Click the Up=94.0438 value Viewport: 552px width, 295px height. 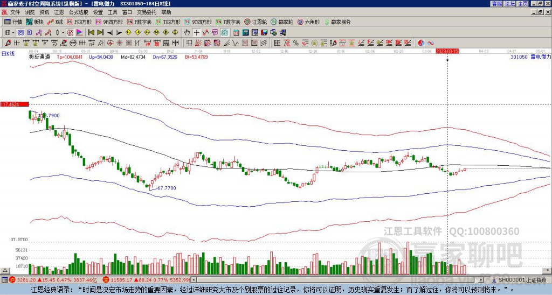pos(101,57)
